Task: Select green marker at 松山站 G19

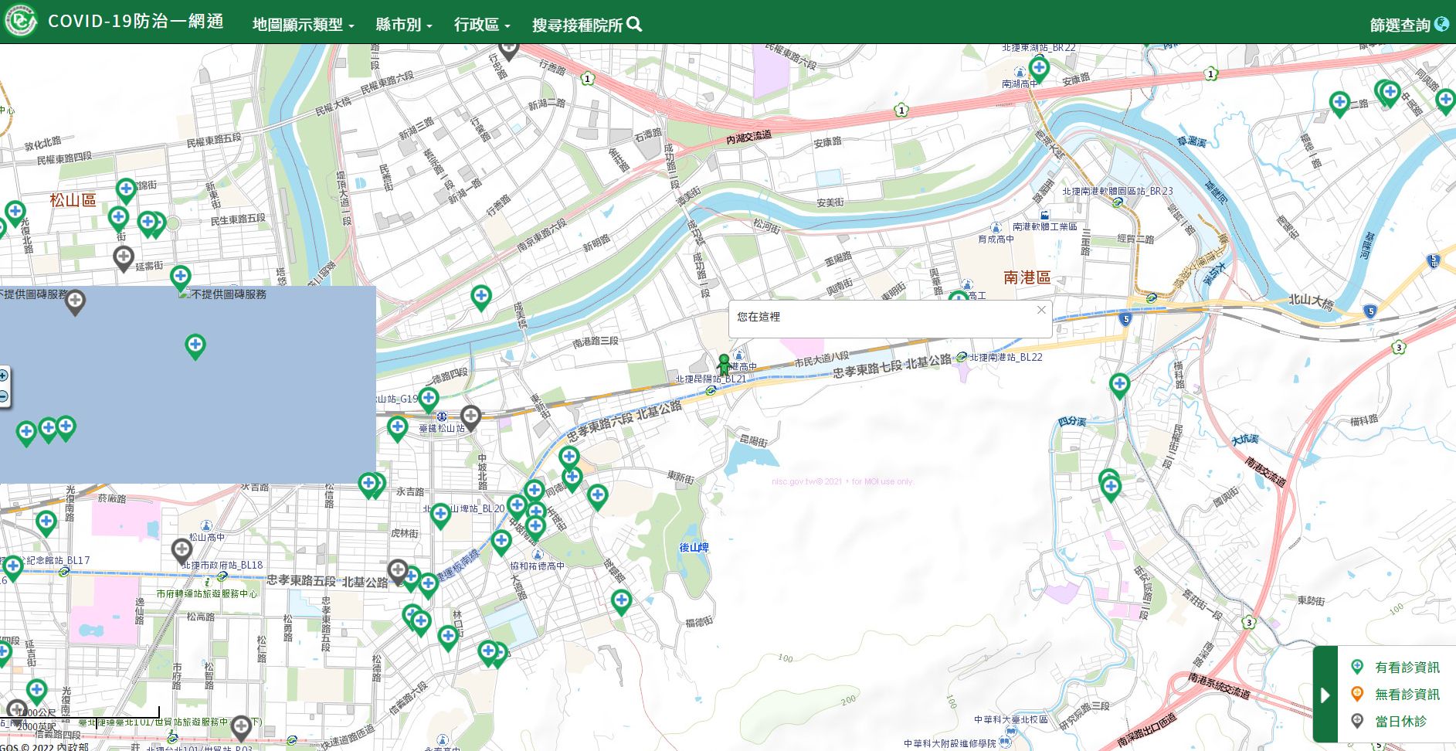Action: coord(429,399)
